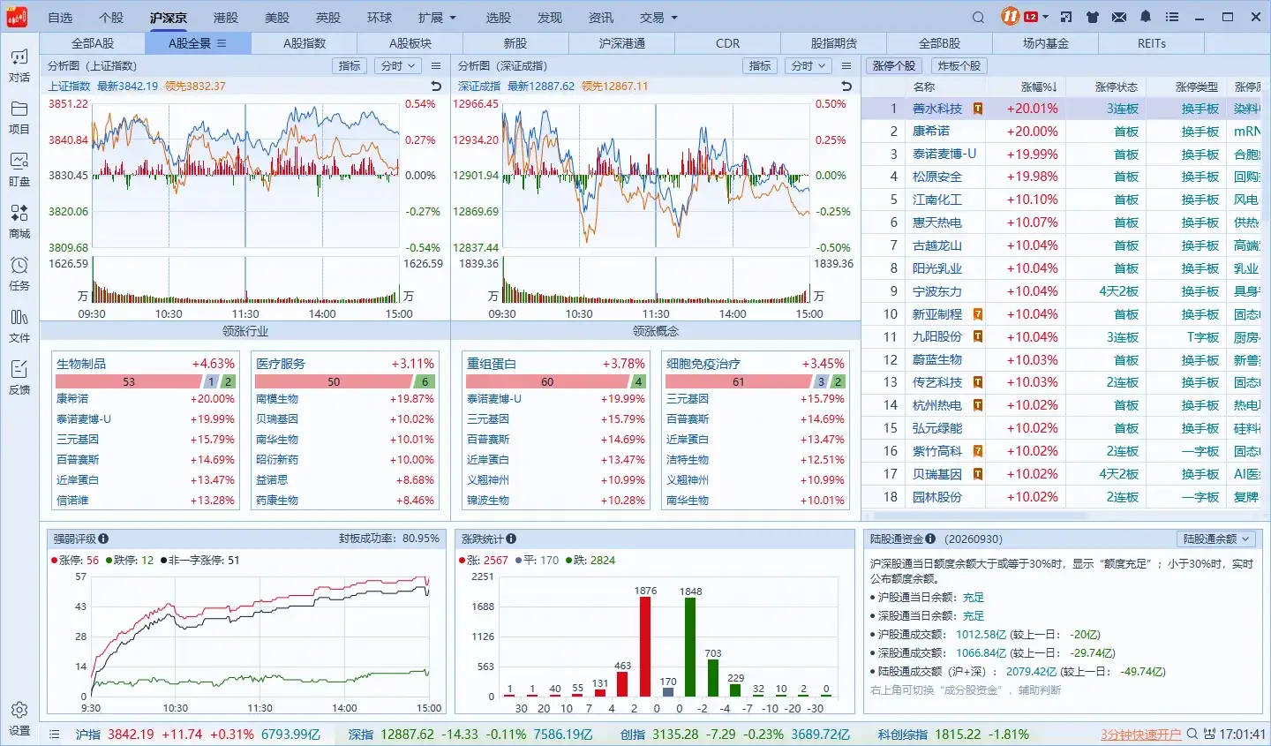
Task: Click info icon next to 涨跌统计
Action: 511,539
